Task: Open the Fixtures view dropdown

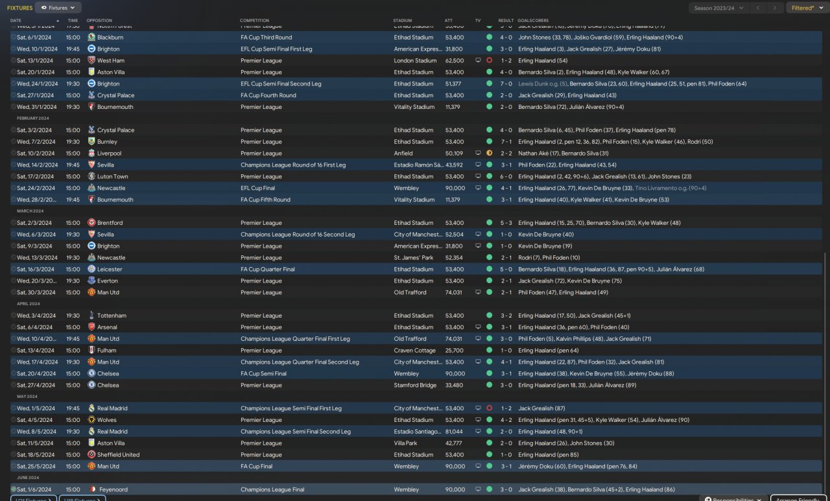Action: click(58, 8)
